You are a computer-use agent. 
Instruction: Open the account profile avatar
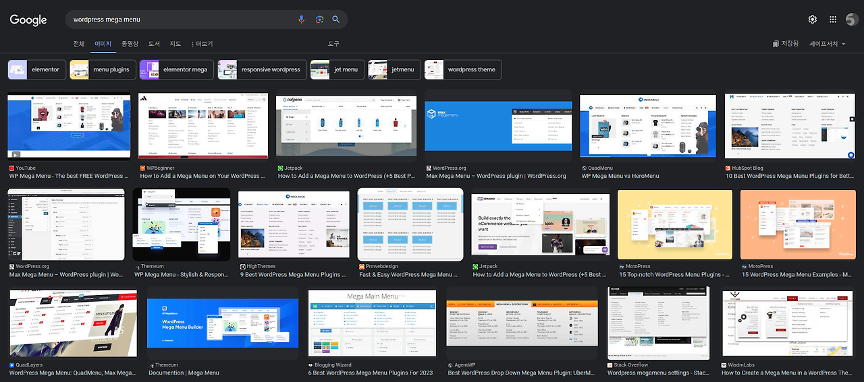[852, 20]
